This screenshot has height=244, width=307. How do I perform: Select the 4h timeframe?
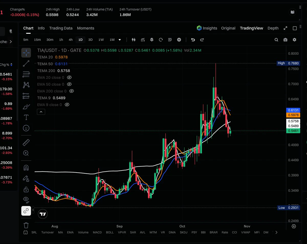click(x=71, y=40)
